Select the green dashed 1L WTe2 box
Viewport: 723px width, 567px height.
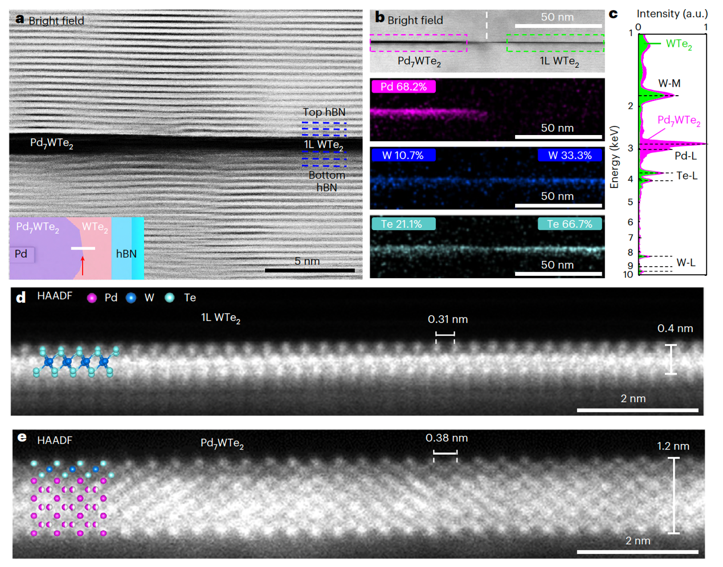[x=555, y=43]
